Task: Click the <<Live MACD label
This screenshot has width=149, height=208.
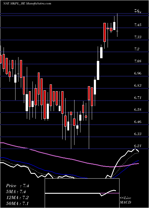Action: [125, 200]
